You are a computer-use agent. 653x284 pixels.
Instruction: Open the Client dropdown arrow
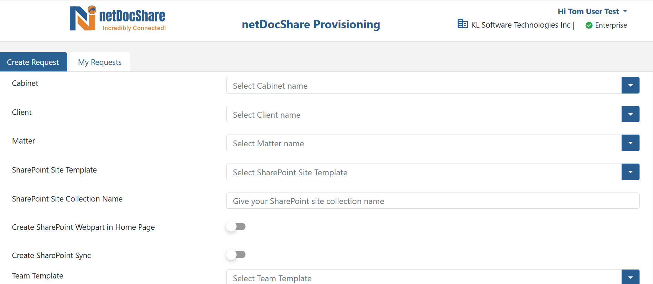631,114
